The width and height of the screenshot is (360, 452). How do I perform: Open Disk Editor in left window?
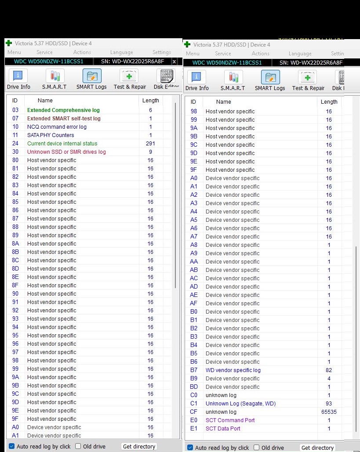[167, 79]
